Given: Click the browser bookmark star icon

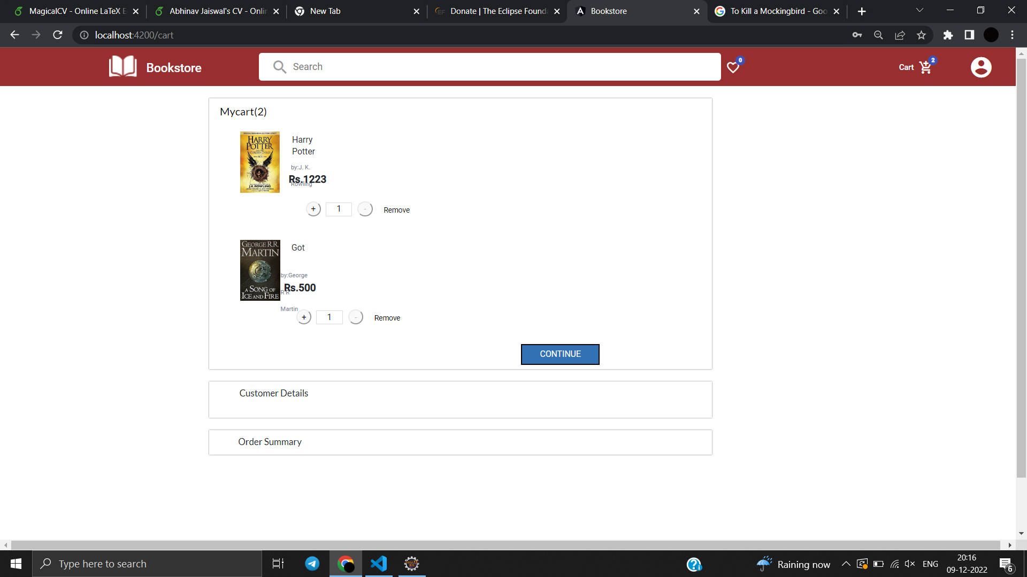Looking at the screenshot, I should 921,35.
